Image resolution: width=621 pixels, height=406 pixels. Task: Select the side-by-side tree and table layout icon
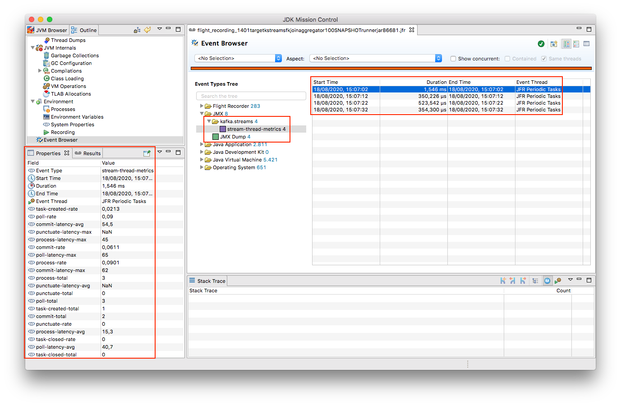tap(566, 44)
